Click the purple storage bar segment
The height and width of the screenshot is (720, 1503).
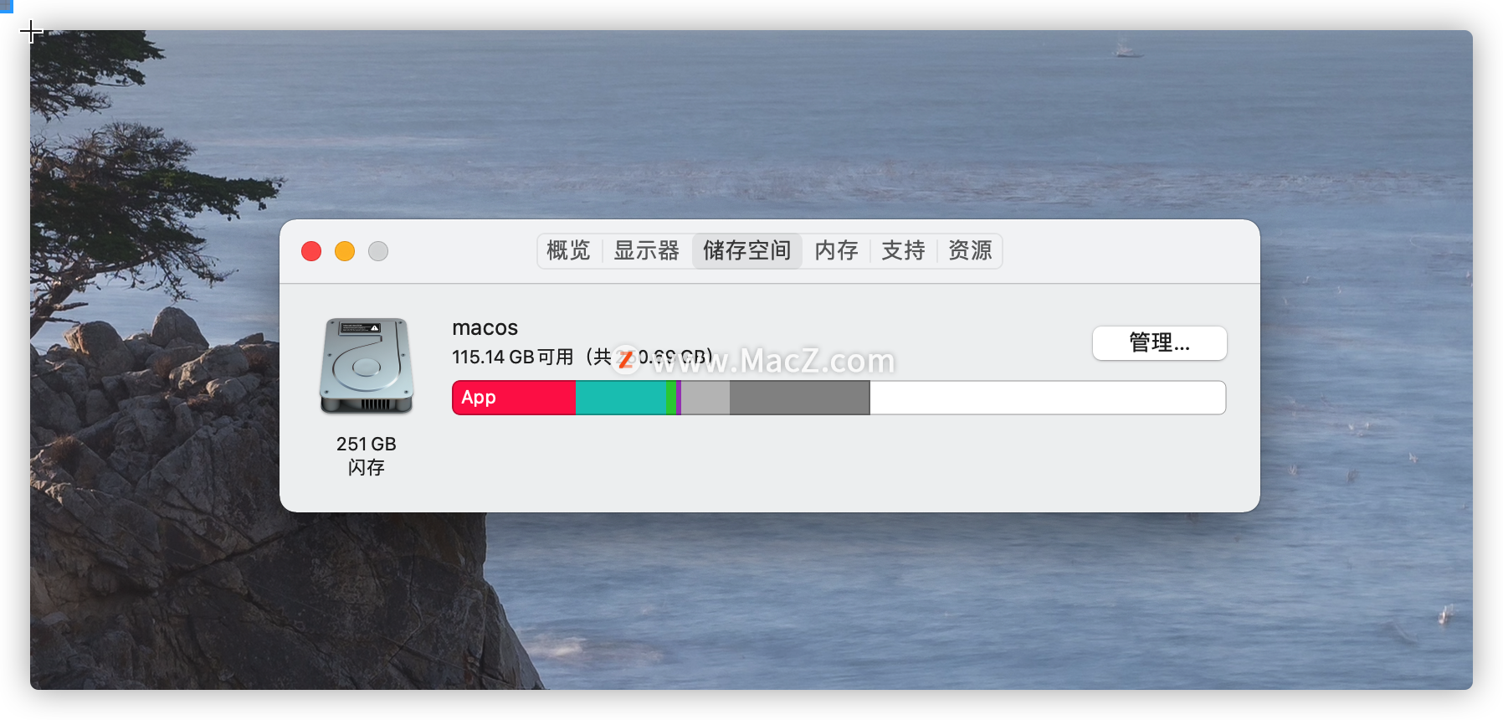point(679,398)
